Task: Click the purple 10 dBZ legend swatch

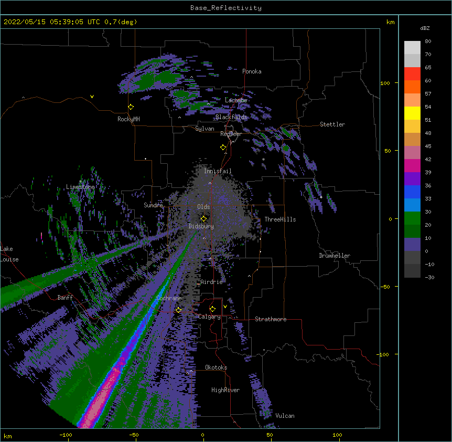Action: [x=412, y=245]
